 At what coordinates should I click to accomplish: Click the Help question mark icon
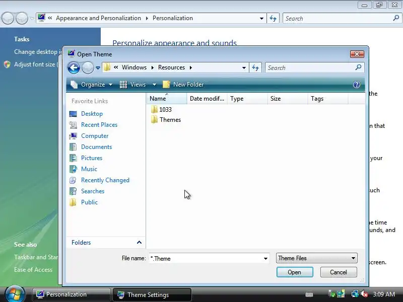(x=357, y=85)
